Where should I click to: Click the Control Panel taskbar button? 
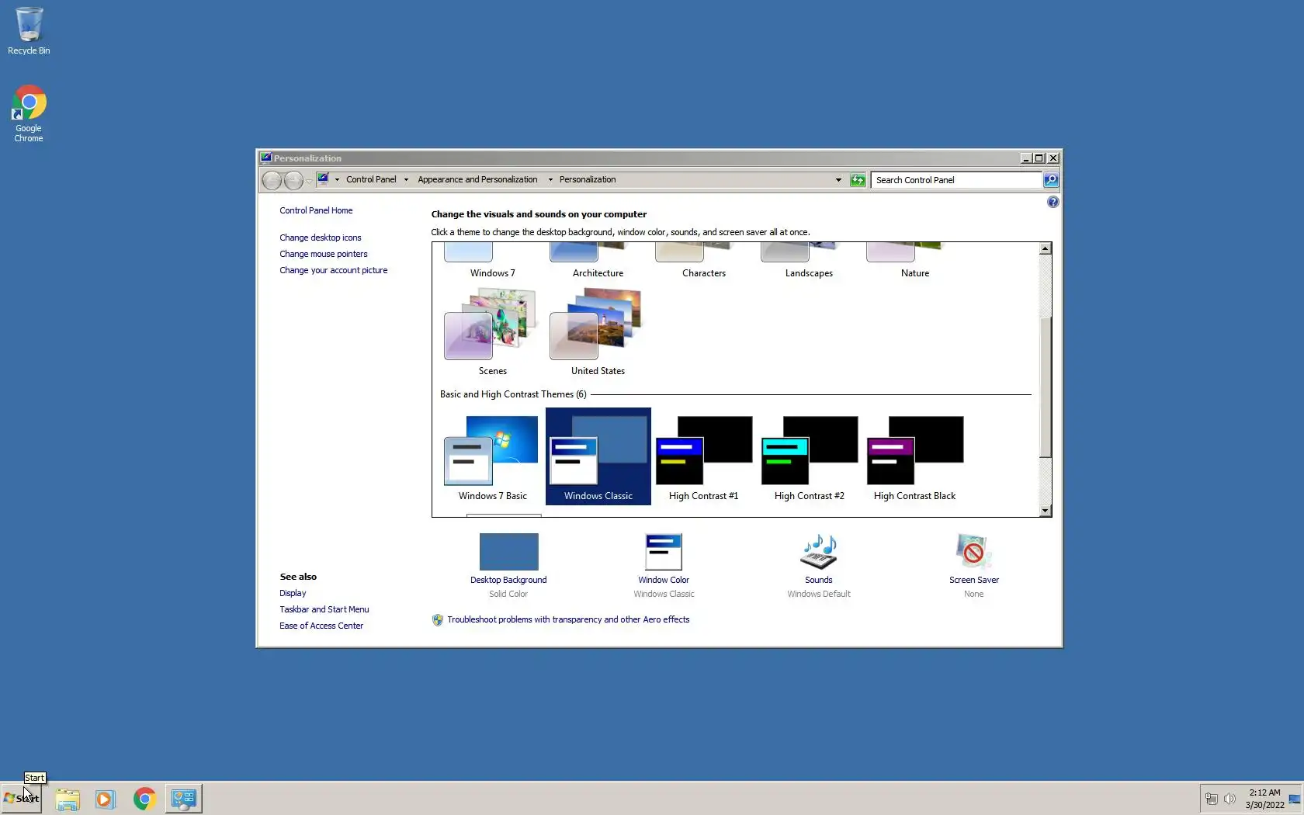184,799
